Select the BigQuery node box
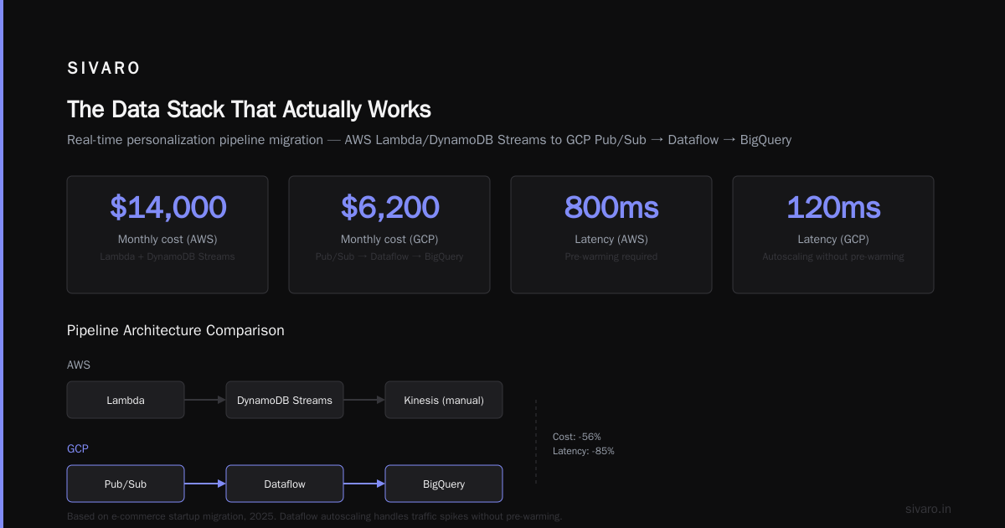This screenshot has width=1005, height=528. [444, 484]
